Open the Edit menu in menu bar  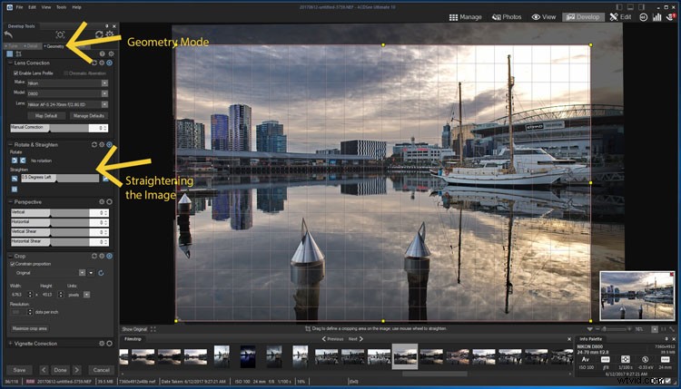click(32, 7)
